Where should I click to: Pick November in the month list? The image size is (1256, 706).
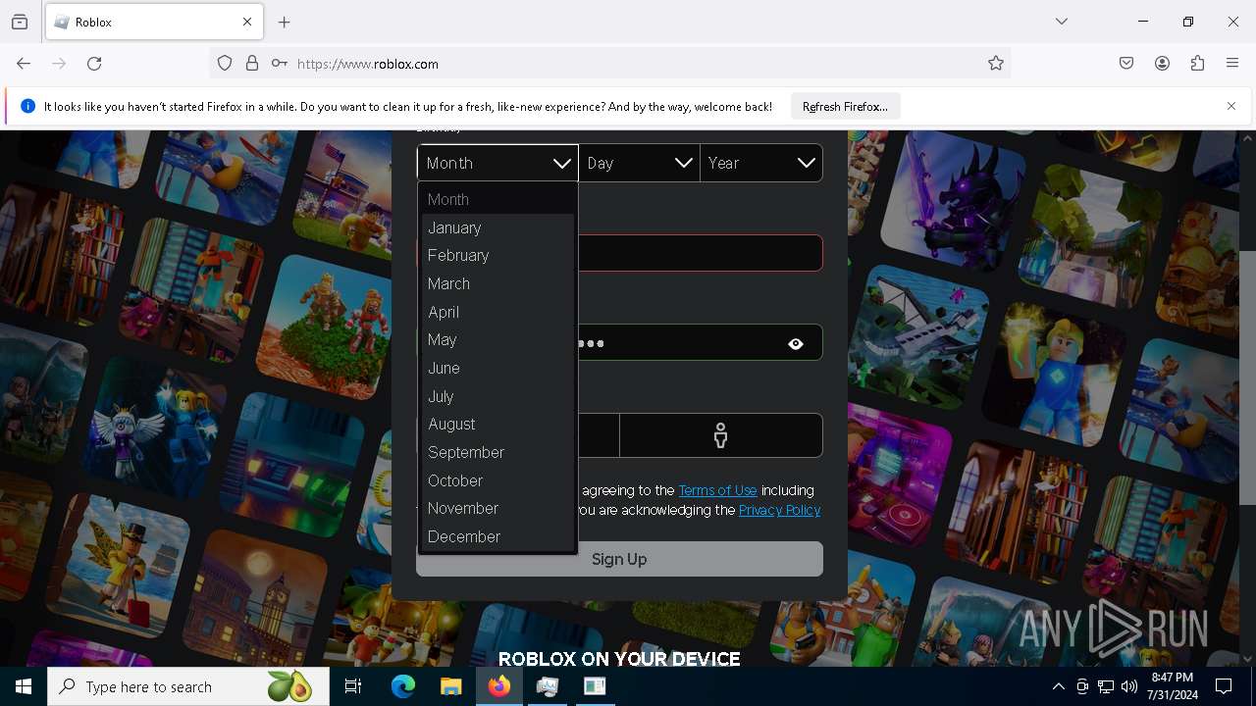coord(497,508)
